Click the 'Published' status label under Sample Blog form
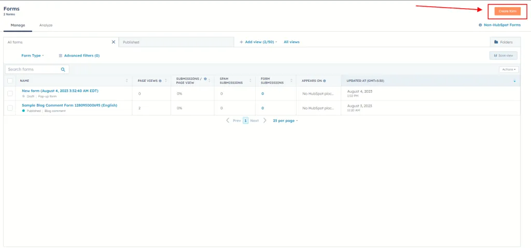The image size is (531, 248). [x=34, y=111]
